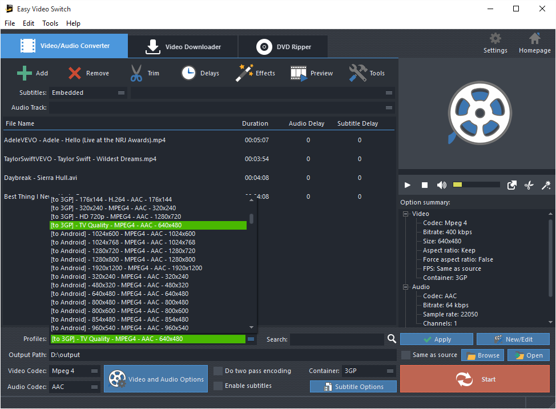556x409 pixels.
Task: Enable Do two pass encoding checkbox
Action: (x=218, y=371)
